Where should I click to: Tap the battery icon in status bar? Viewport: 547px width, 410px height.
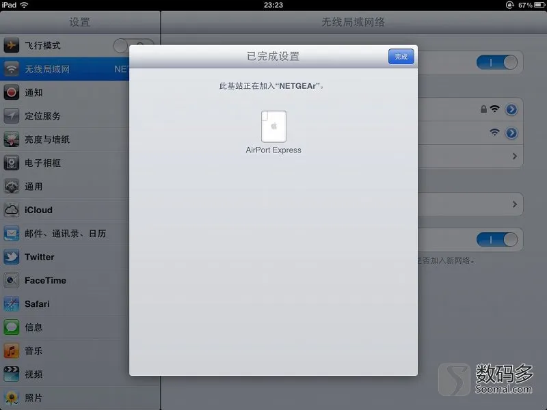coord(539,5)
